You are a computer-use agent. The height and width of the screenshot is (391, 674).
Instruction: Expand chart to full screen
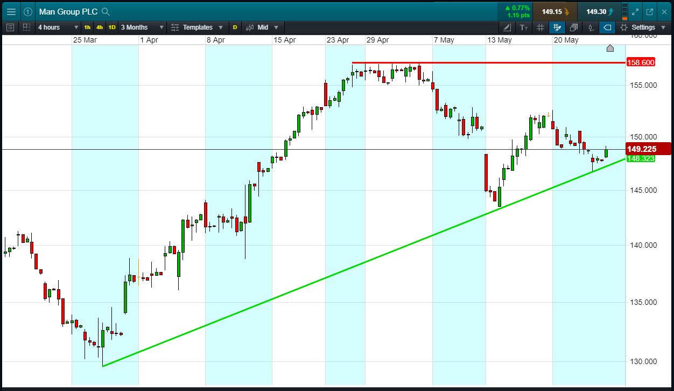point(636,11)
